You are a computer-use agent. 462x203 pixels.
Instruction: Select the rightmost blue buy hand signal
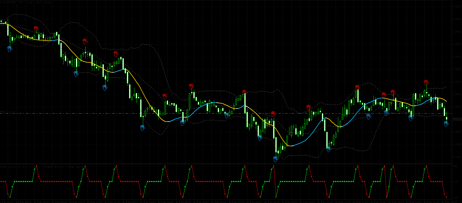click(446, 124)
